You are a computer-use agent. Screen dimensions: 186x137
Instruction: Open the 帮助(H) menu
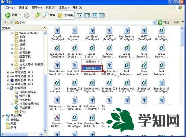(x=77, y=7)
